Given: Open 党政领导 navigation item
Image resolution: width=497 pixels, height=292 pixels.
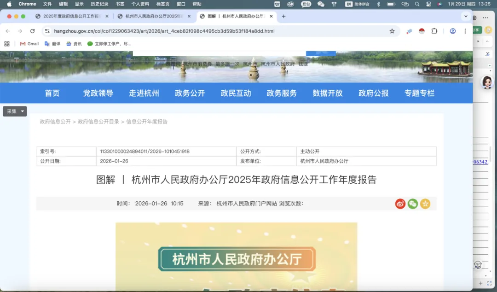Looking at the screenshot, I should click(98, 93).
